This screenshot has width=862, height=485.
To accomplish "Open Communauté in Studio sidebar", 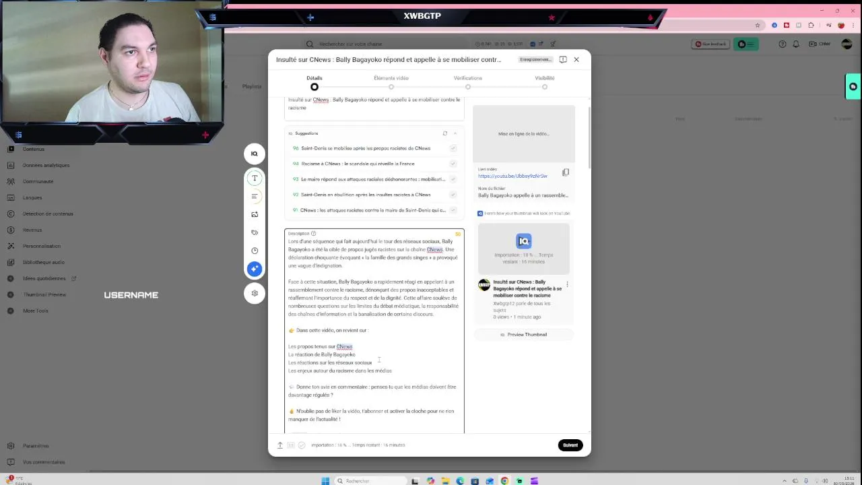I will [x=38, y=181].
